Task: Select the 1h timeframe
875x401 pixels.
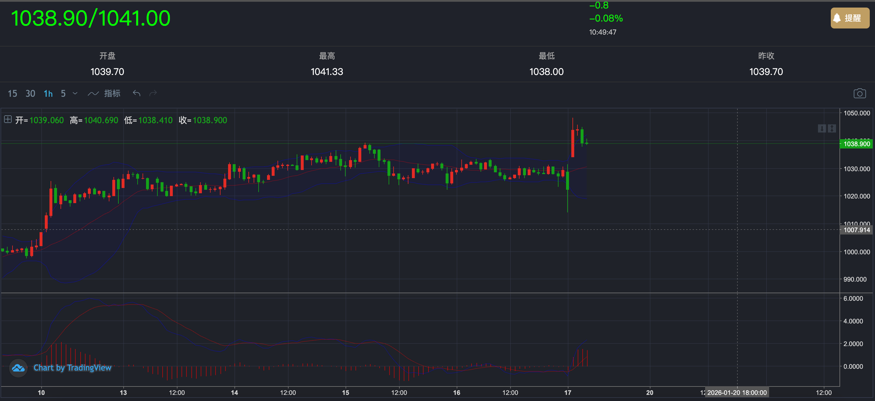Action: pos(48,94)
